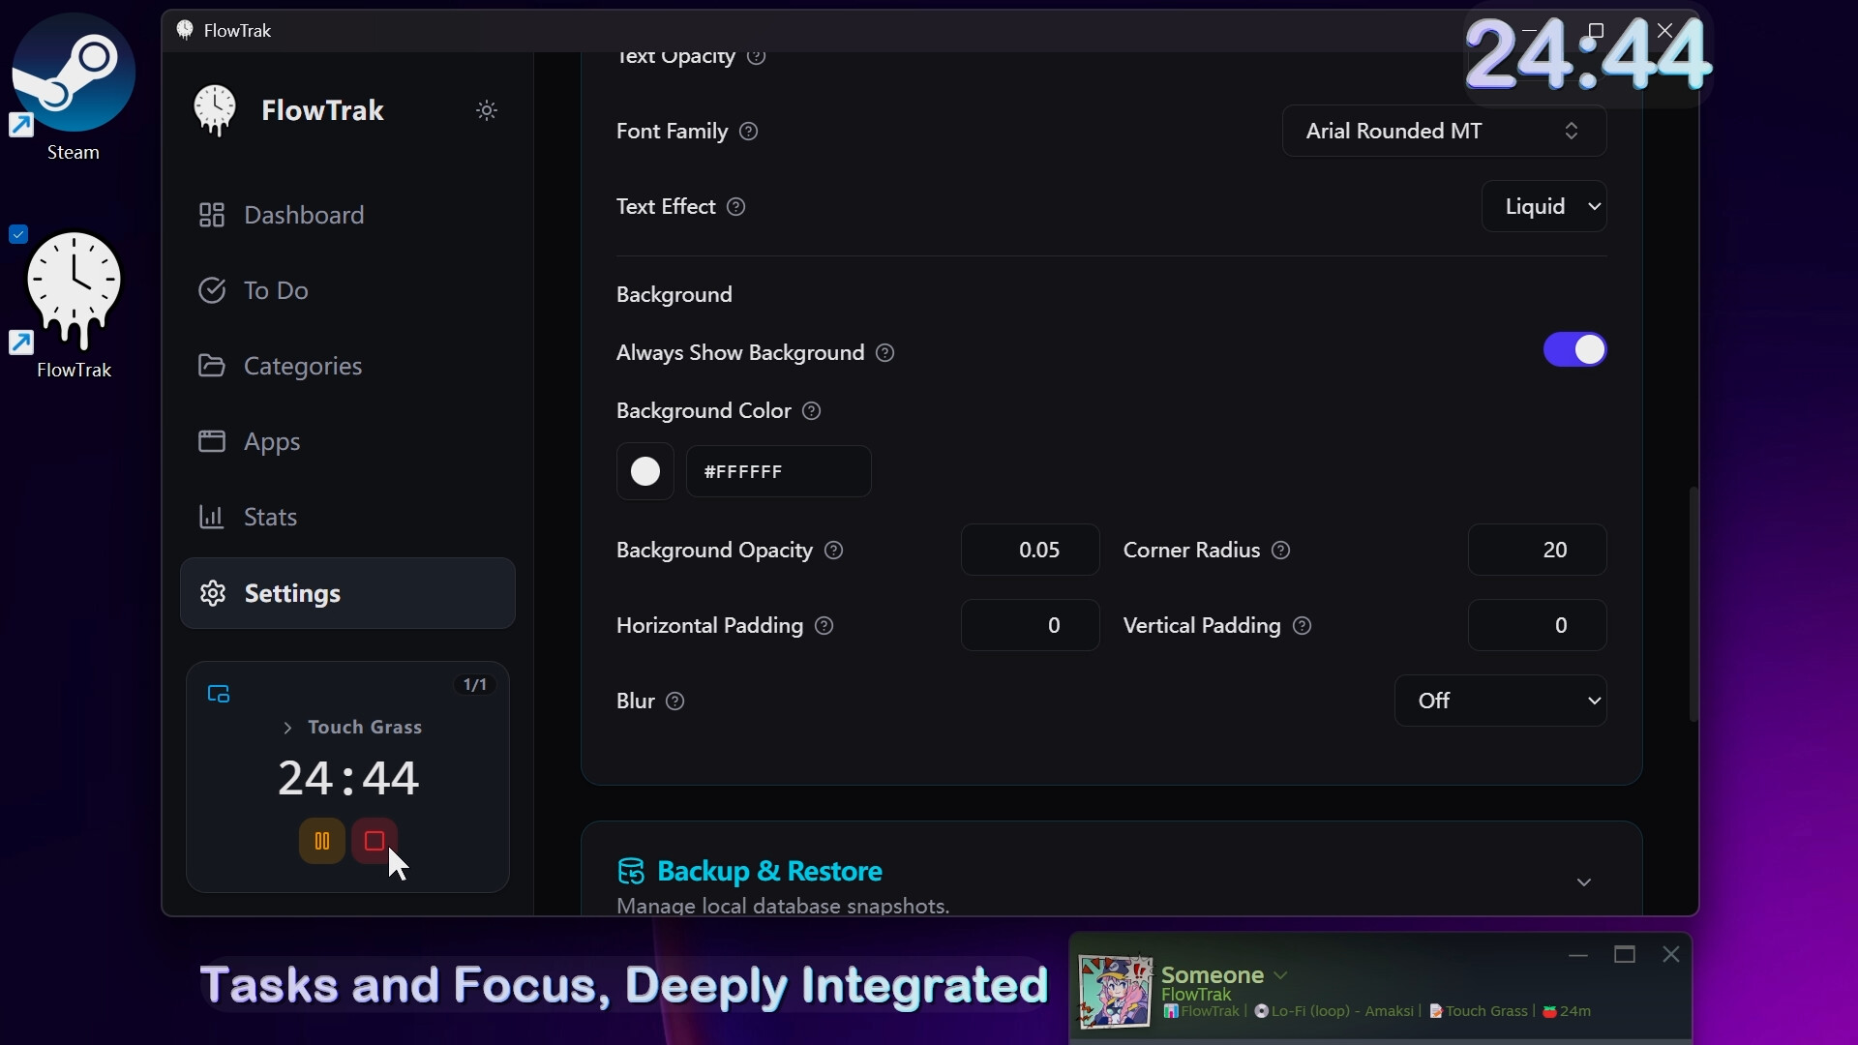Close the Someone profile window
Image resolution: width=1858 pixels, height=1045 pixels.
(x=1671, y=955)
